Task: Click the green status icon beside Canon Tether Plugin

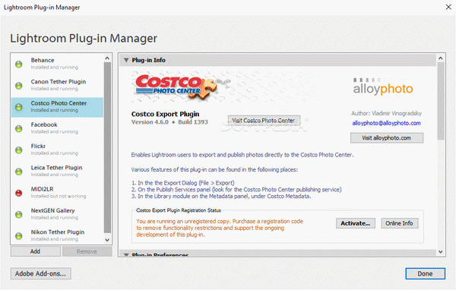Action: [18, 86]
